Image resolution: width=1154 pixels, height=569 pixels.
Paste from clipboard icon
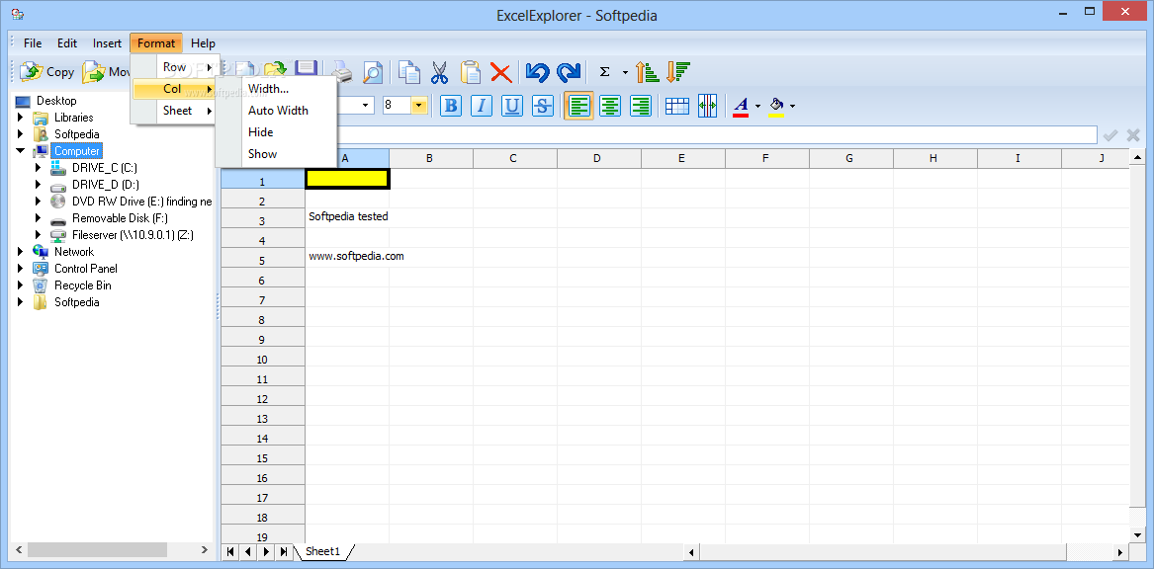(x=471, y=72)
